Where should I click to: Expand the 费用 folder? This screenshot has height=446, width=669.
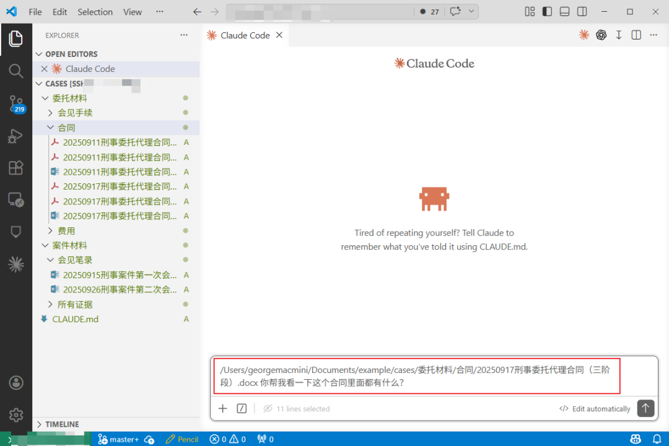[50, 231]
